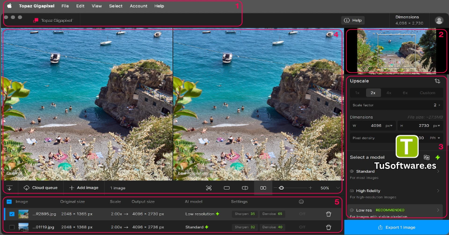Screen dimensions: 449x235
Task: Click the fit-to-view zoom icon
Action: pyautogui.click(x=209, y=188)
